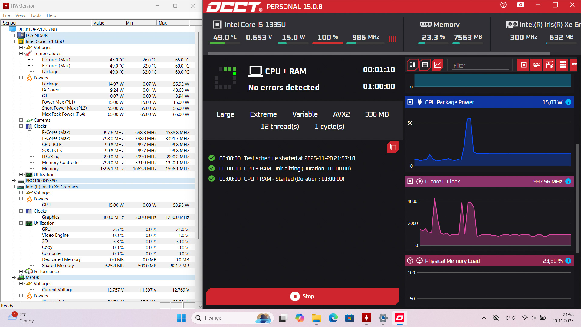The height and width of the screenshot is (327, 581).
Task: Open Microsoft Store from the taskbar
Action: coord(350,318)
